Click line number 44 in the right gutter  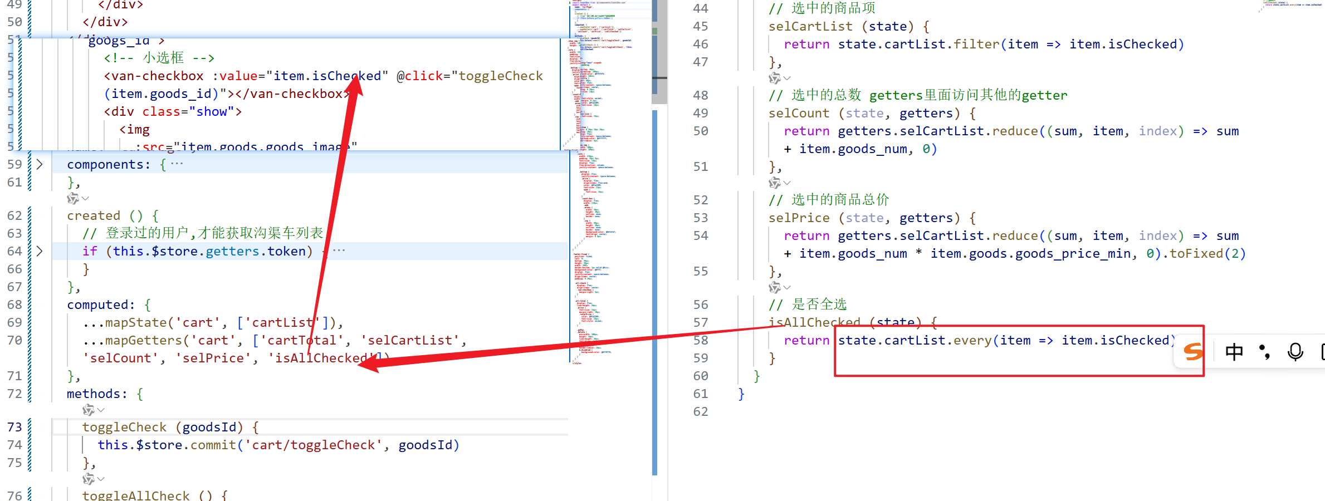point(701,8)
